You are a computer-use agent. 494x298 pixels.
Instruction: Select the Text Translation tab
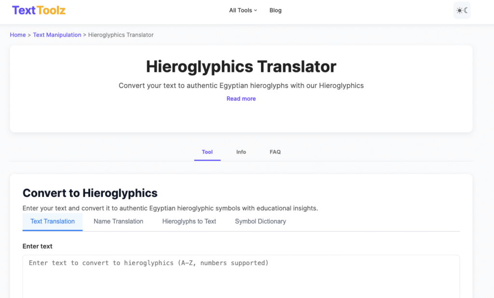(52, 221)
